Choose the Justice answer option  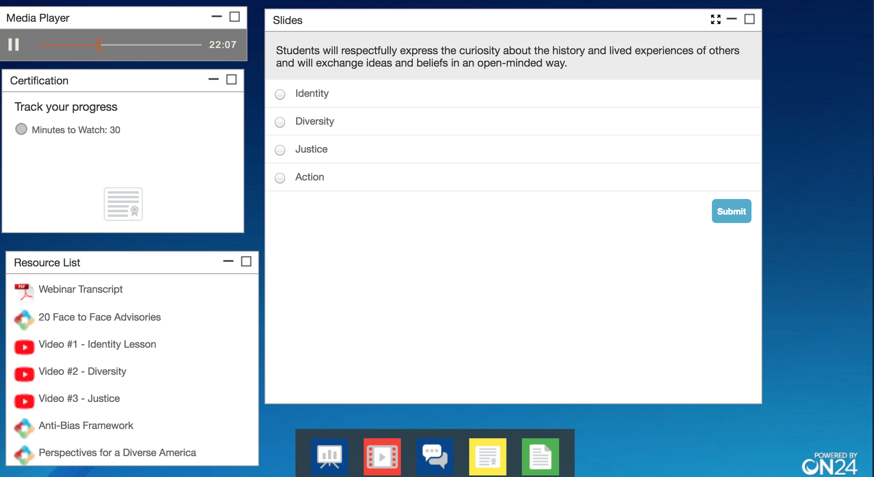click(280, 150)
